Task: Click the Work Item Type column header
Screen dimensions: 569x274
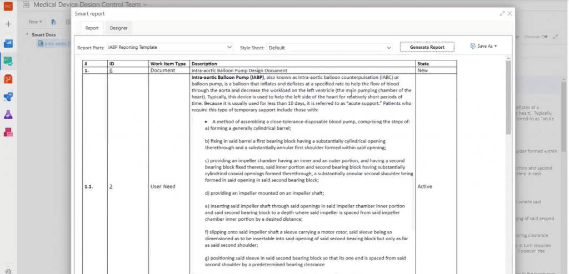Action: click(x=168, y=64)
